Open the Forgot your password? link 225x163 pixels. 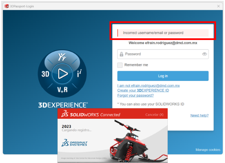pyautogui.click(x=136, y=95)
